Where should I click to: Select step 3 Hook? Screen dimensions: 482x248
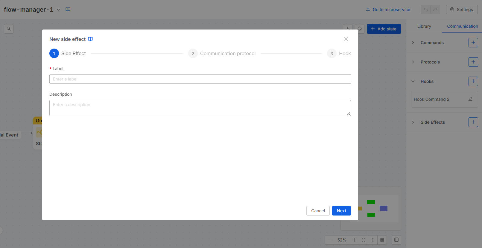[x=339, y=54]
